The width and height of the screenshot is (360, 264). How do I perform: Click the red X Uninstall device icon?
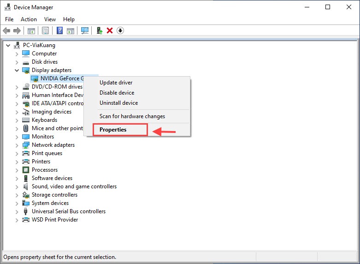click(x=110, y=30)
